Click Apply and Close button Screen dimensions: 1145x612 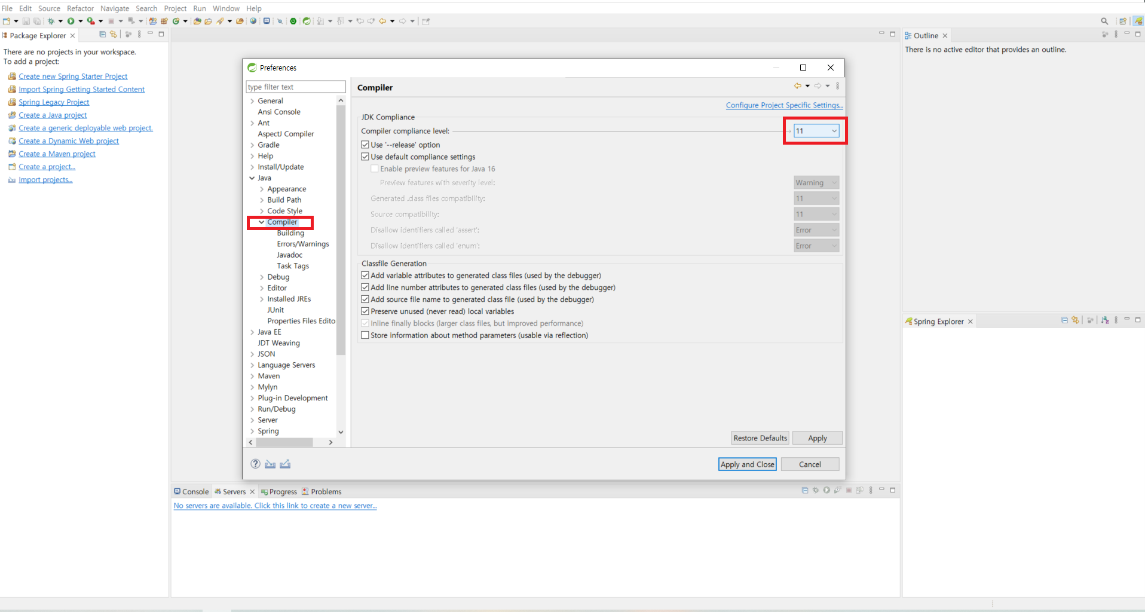[x=747, y=464]
